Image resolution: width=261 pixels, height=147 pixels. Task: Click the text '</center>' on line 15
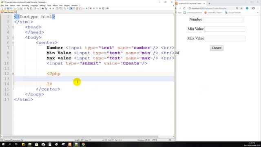[48, 89]
